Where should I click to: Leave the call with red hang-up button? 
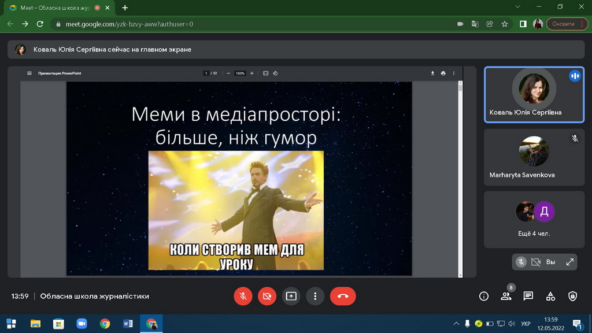tap(343, 296)
